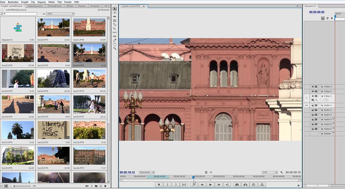Play the source clip

click(210, 185)
